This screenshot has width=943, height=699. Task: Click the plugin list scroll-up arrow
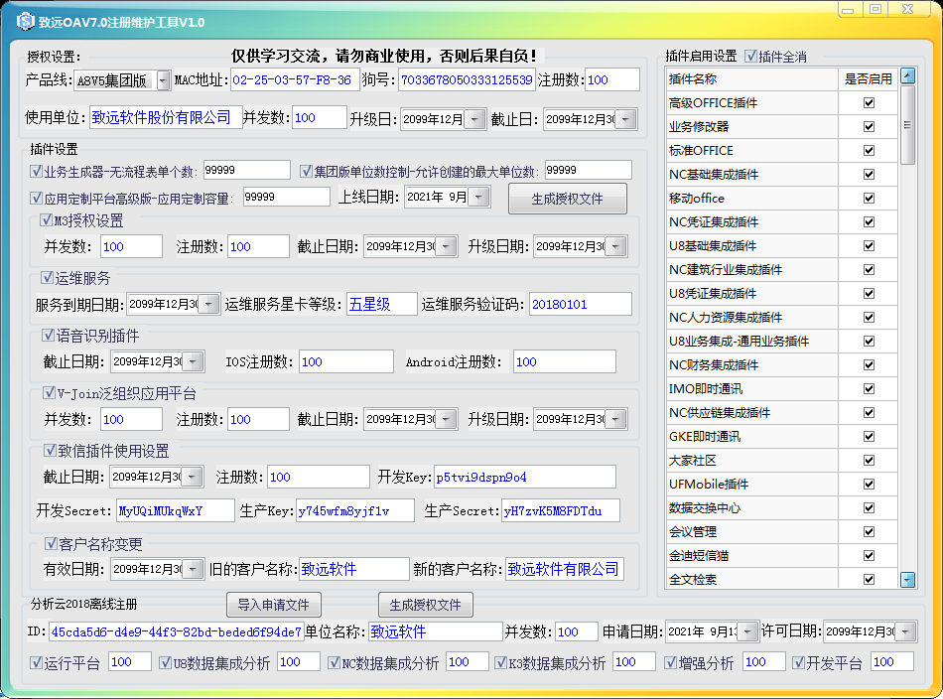click(x=907, y=76)
